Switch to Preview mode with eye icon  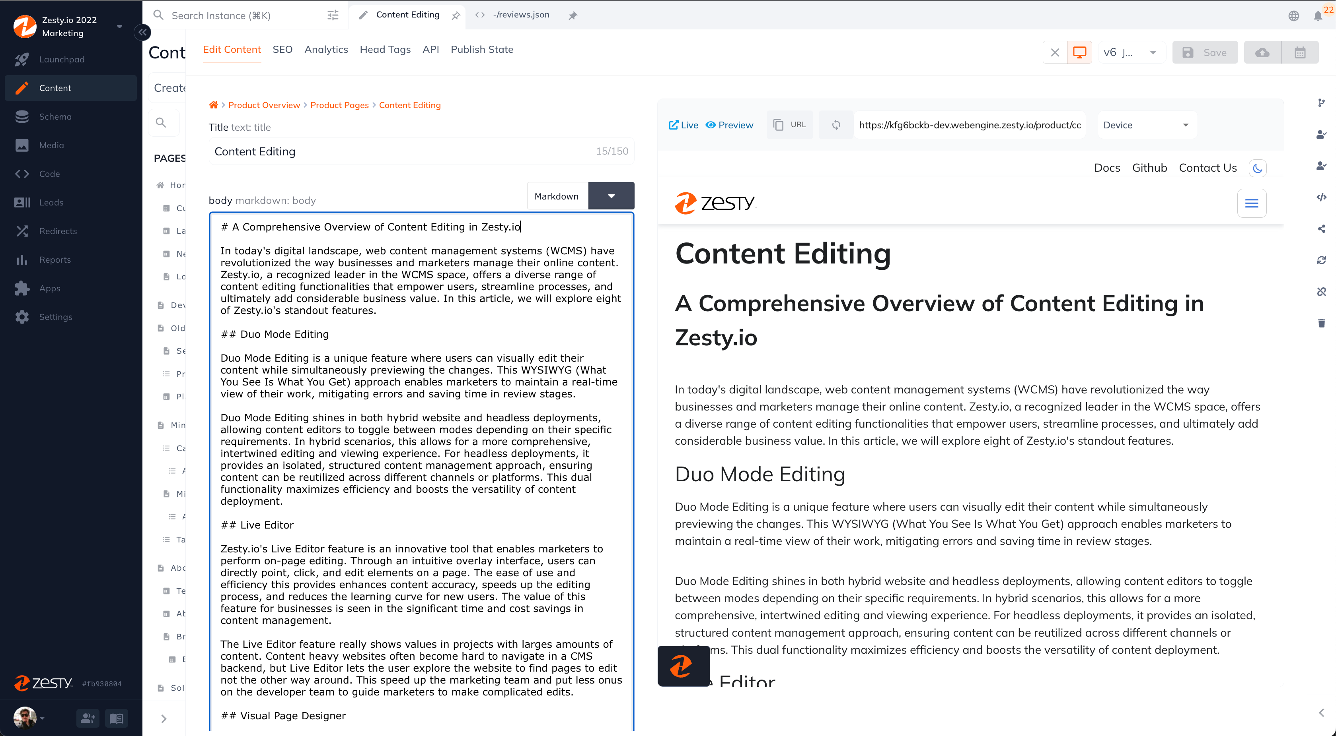click(729, 125)
